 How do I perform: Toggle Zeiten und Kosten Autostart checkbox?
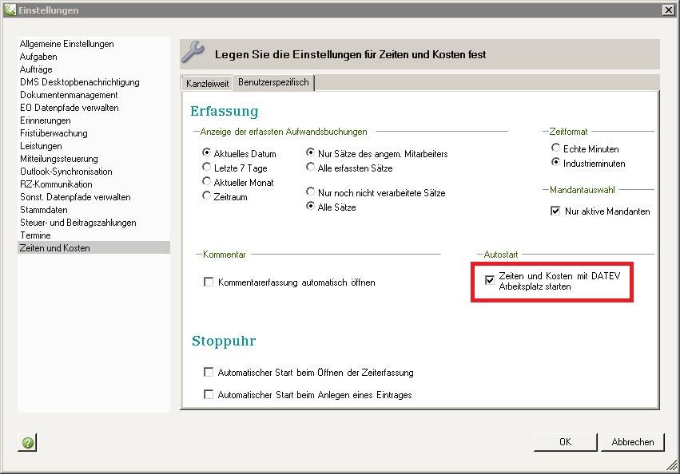(490, 280)
